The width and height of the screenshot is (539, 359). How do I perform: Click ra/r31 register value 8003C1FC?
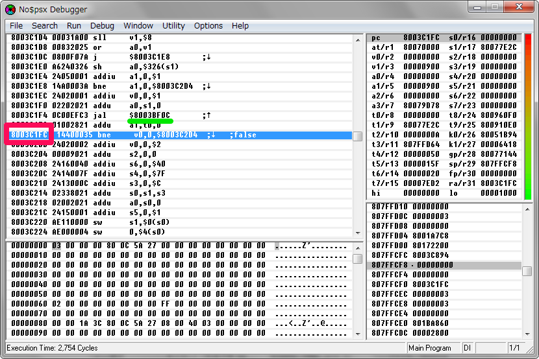pos(499,183)
